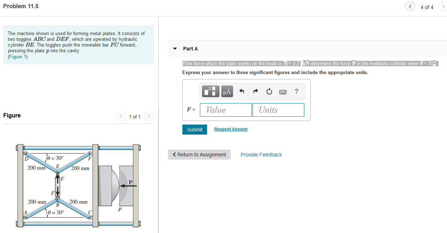
Task: Open Figure 1 link
Action: pos(18,57)
